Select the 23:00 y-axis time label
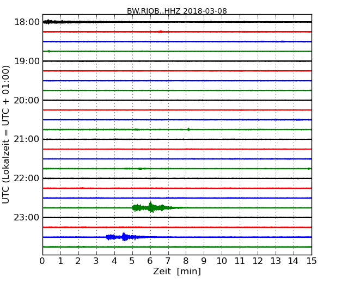 [x=27, y=218]
